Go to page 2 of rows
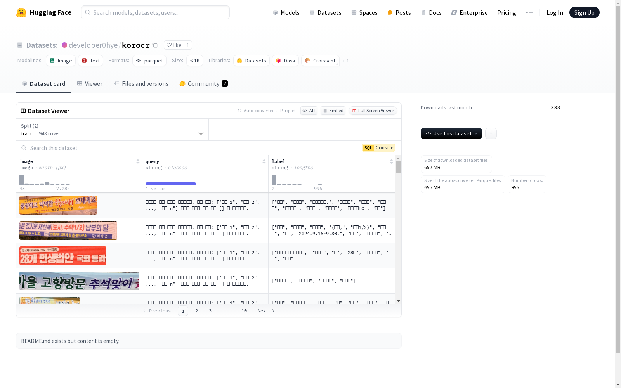The height and width of the screenshot is (388, 621). 197,311
